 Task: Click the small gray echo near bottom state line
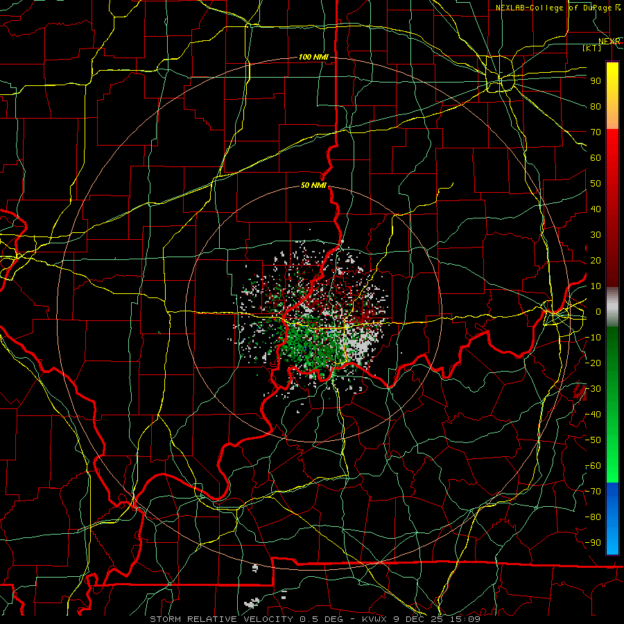[x=255, y=568]
